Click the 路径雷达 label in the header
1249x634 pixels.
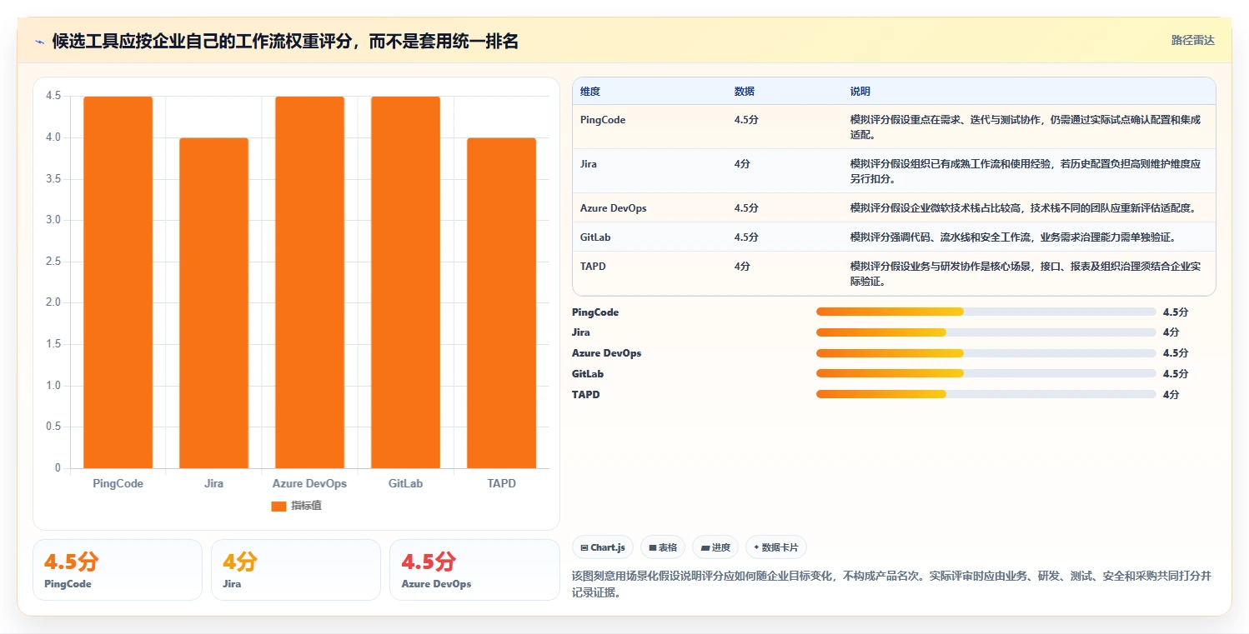click(x=1193, y=40)
